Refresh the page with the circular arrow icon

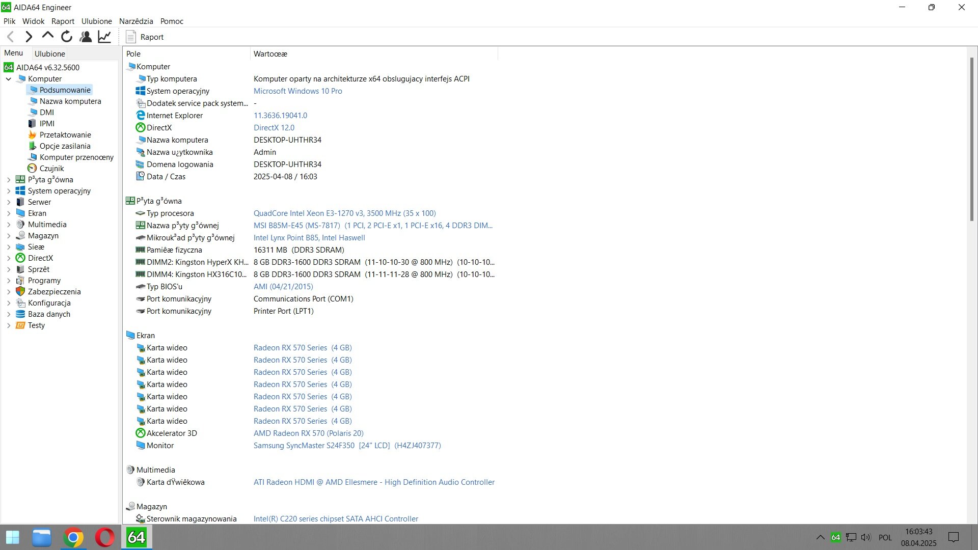coord(67,37)
